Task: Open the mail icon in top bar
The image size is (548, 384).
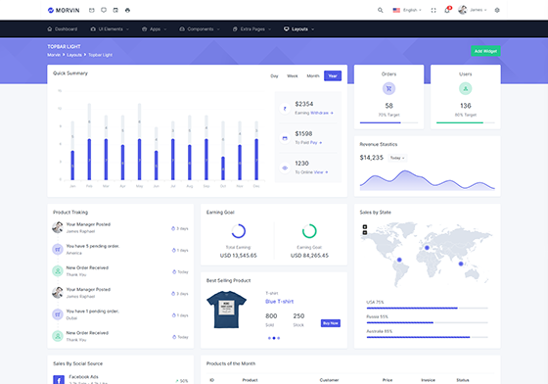Action: [x=92, y=10]
